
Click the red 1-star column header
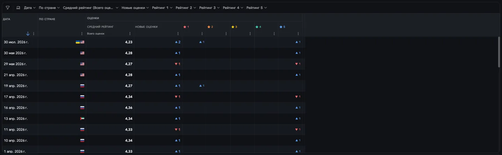click(x=186, y=27)
